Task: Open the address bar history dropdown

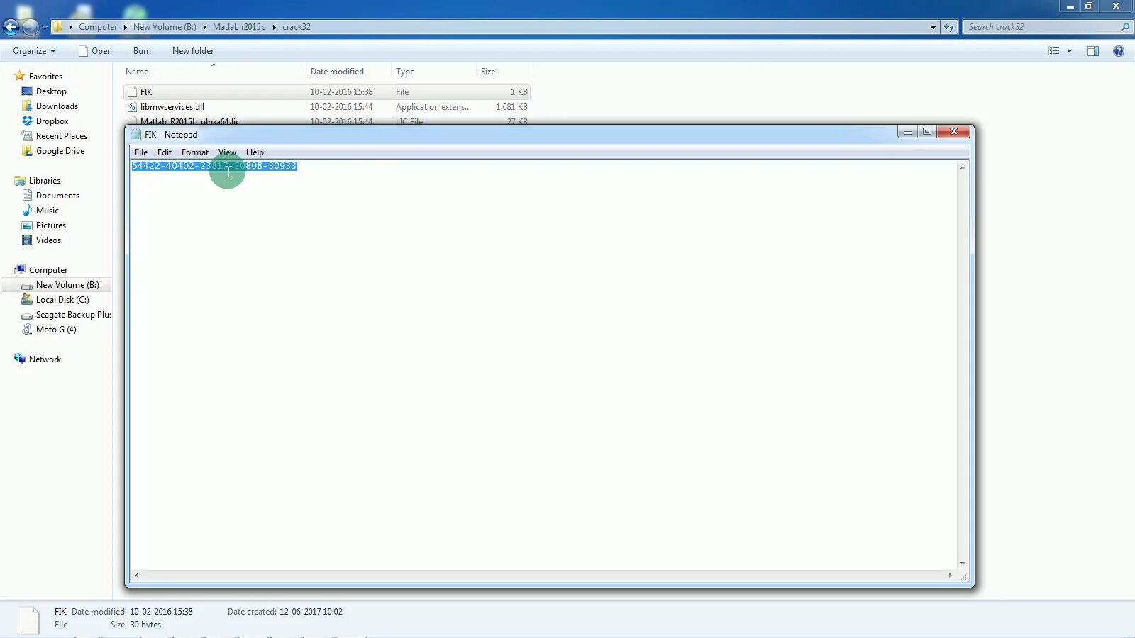Action: point(933,27)
